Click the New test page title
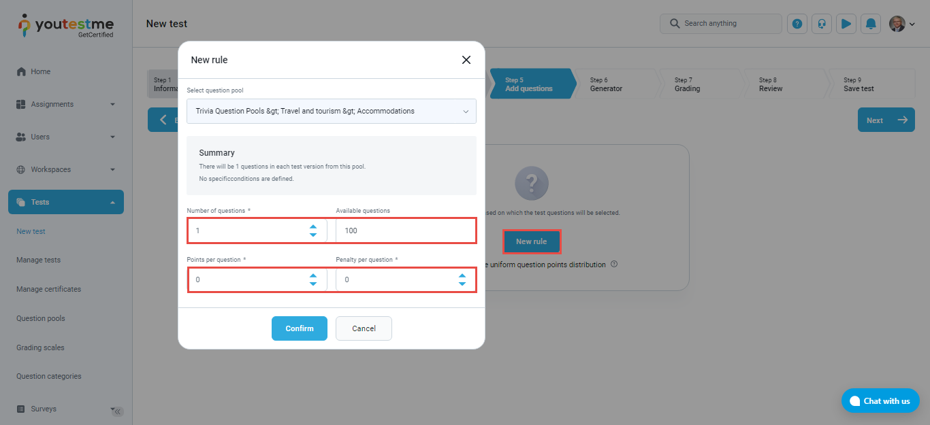 167,24
